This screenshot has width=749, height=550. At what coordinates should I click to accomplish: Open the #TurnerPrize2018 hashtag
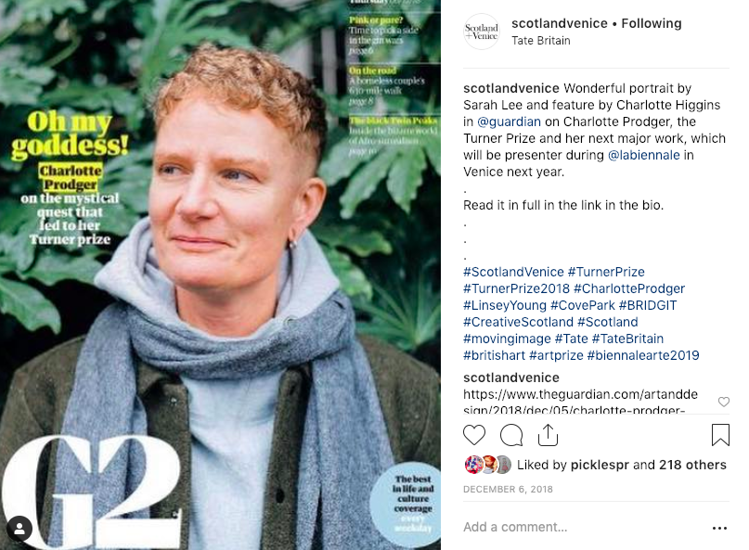(x=516, y=288)
